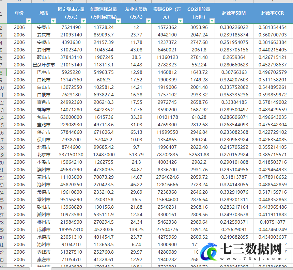The width and height of the screenshot is (293, 270).
Task: Open the 实际GDP filter dropdown
Action: 180,21
